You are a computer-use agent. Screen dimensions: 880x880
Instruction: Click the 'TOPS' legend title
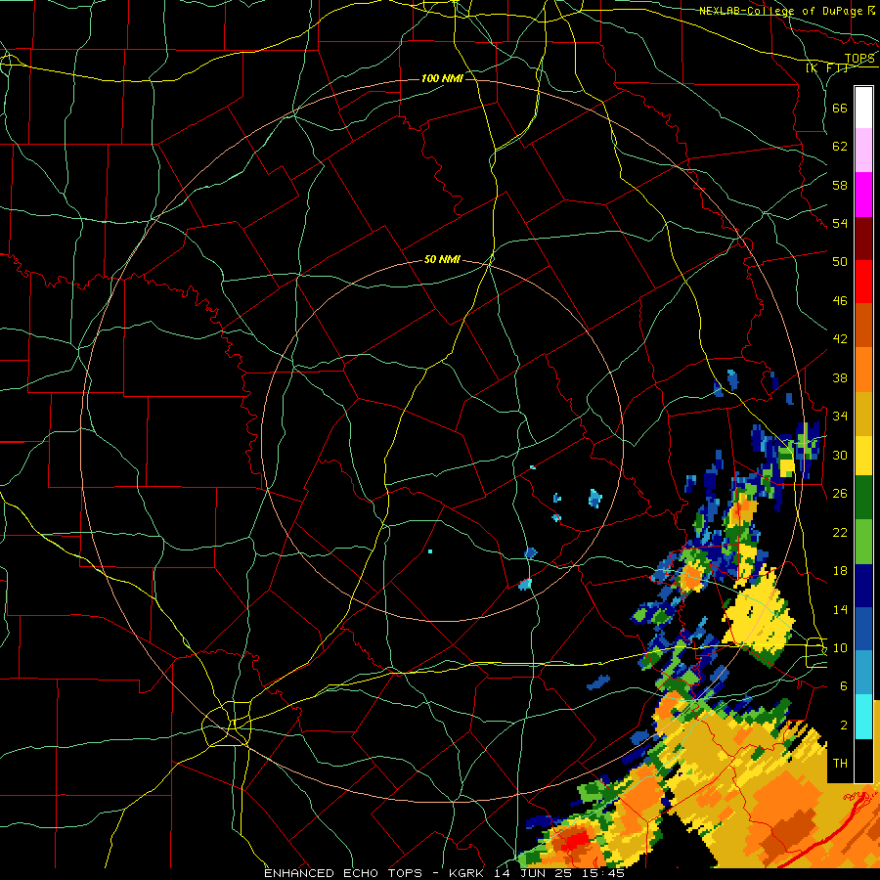859,59
